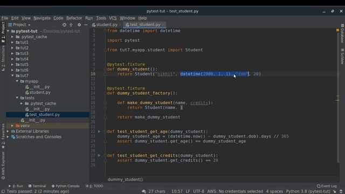Image resolution: width=345 pixels, height=194 pixels.
Task: Expand the tut3 folder
Action: (x=12, y=53)
